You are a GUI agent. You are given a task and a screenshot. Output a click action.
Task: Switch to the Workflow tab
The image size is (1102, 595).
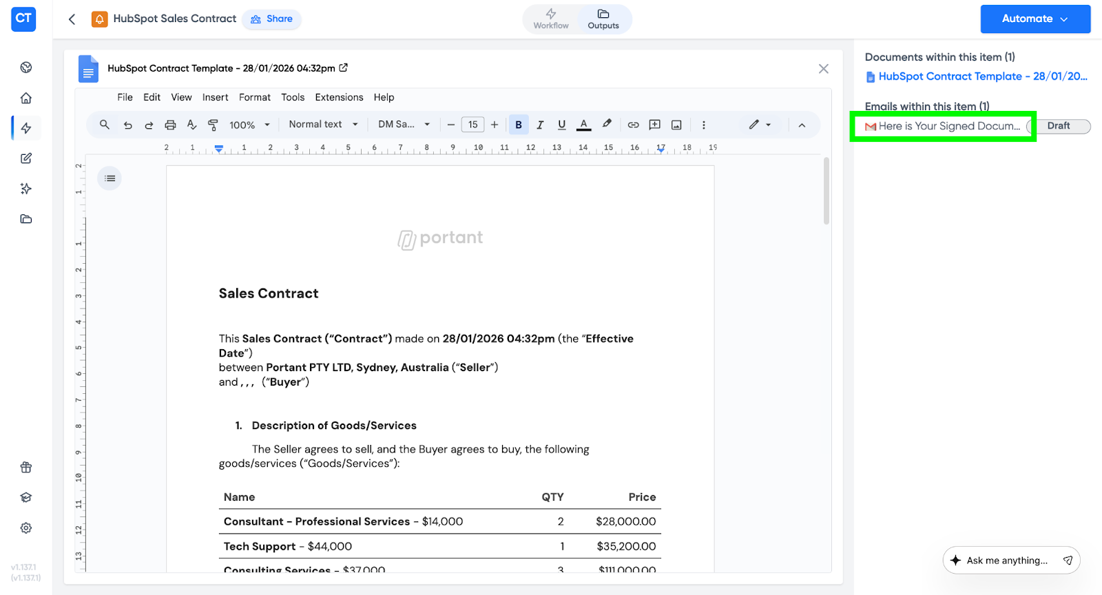coord(551,19)
